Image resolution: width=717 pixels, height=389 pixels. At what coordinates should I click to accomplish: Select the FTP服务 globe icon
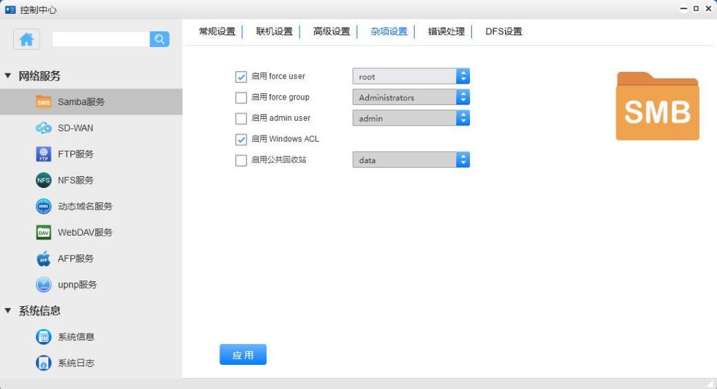click(43, 154)
